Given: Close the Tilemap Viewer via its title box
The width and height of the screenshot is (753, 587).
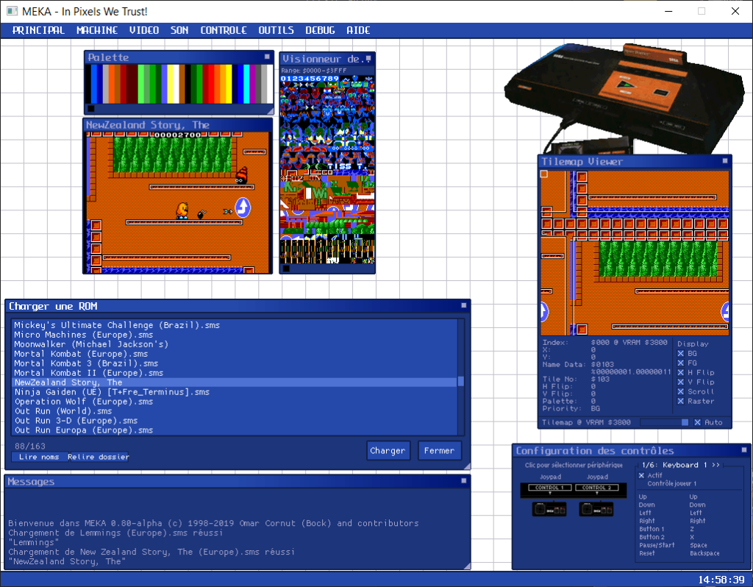Looking at the screenshot, I should [x=725, y=161].
